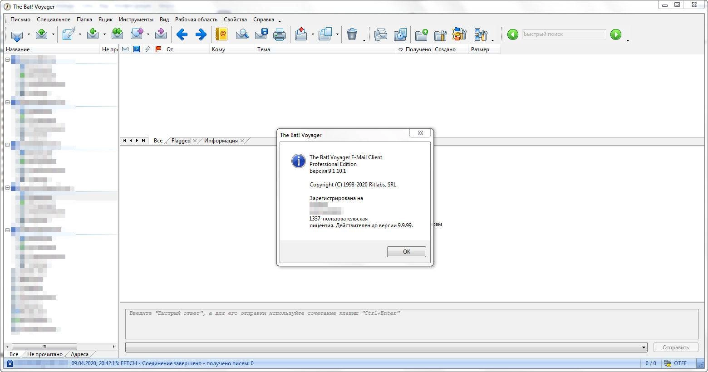Image resolution: width=708 pixels, height=372 pixels.
Task: Open dropdown arrow next to Send queued mail
Action: (x=53, y=34)
